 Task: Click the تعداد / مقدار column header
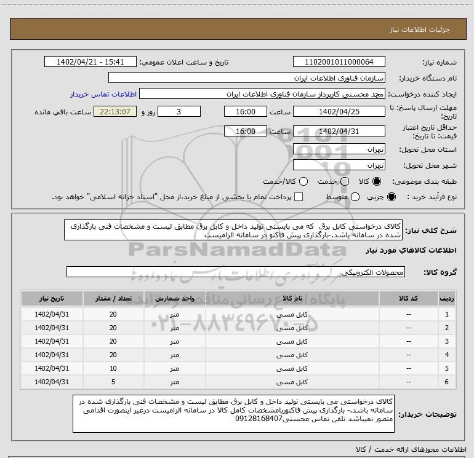pyautogui.click(x=113, y=299)
